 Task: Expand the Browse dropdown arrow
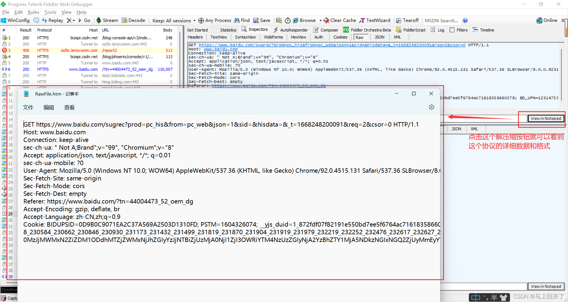320,20
